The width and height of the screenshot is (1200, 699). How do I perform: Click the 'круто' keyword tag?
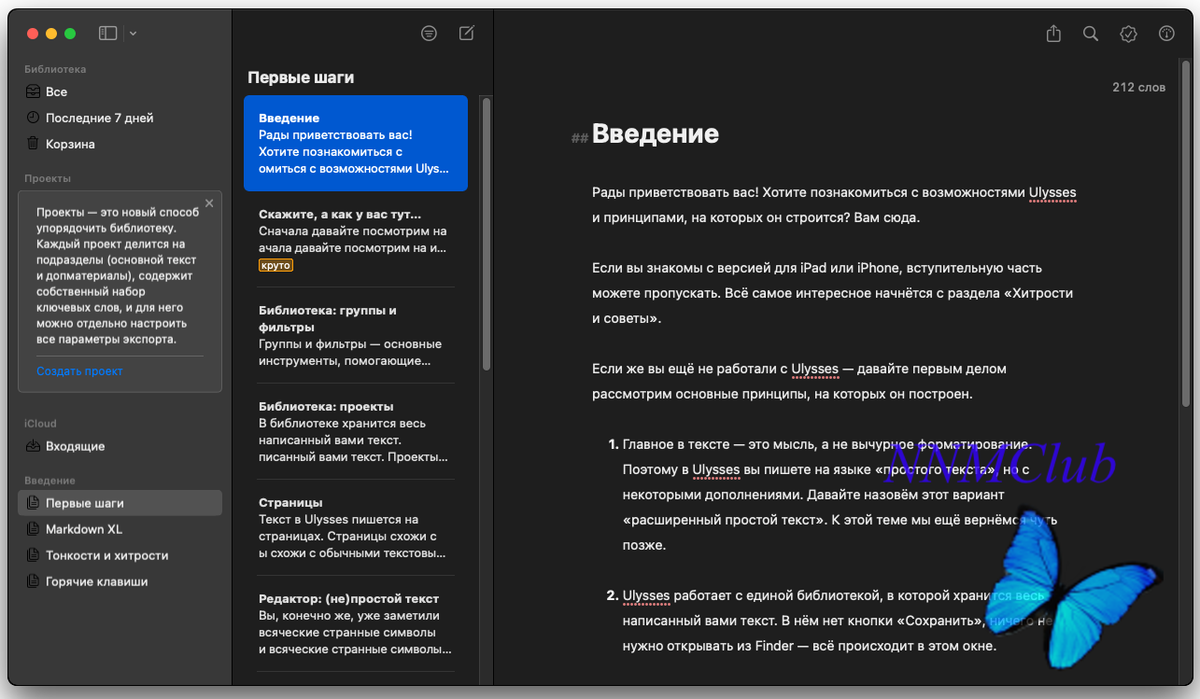tap(276, 266)
